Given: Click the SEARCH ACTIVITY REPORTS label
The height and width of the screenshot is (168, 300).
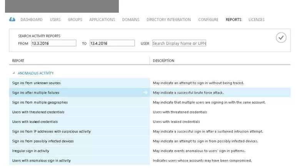Looking at the screenshot, I should point(39,36).
